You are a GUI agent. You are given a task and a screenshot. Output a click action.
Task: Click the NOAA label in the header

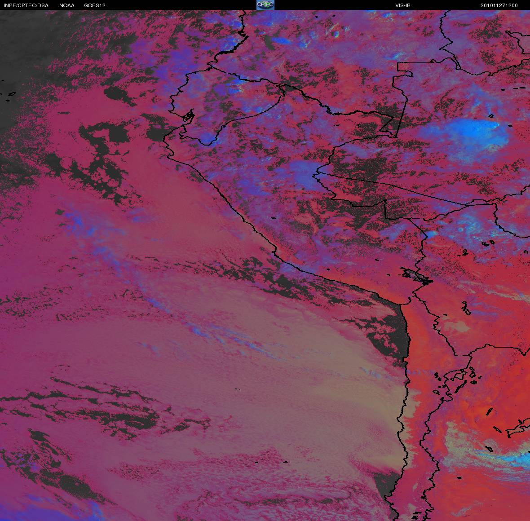(x=67, y=5)
